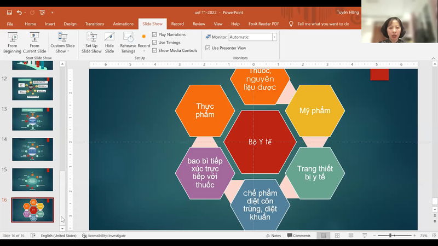This screenshot has height=246, width=438.
Task: Click the Hide Slide icon
Action: [x=109, y=42]
